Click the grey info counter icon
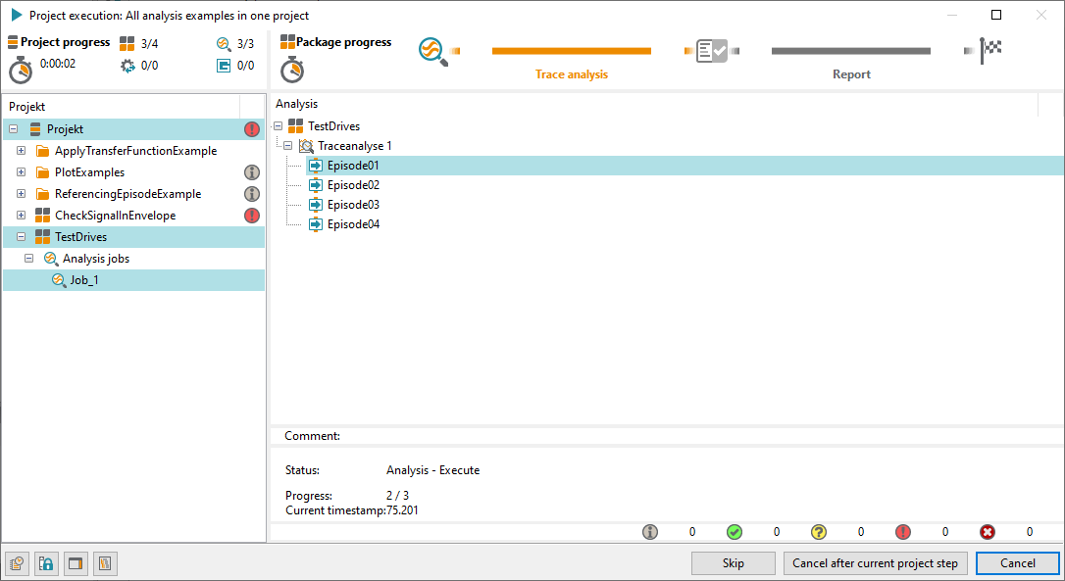The height and width of the screenshot is (581, 1065). click(x=650, y=532)
